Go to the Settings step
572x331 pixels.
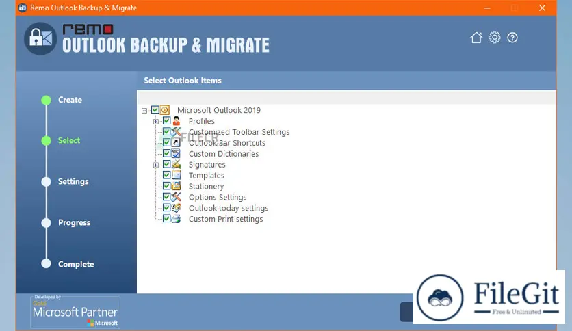pyautogui.click(x=73, y=181)
